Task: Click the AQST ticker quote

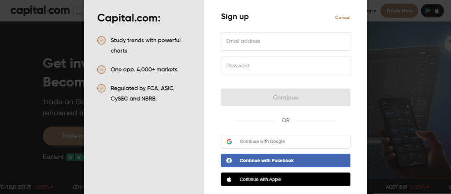Action: tap(407, 187)
